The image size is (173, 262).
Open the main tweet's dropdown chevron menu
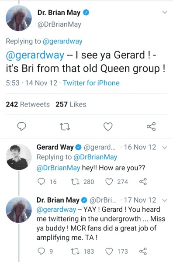(165, 12)
